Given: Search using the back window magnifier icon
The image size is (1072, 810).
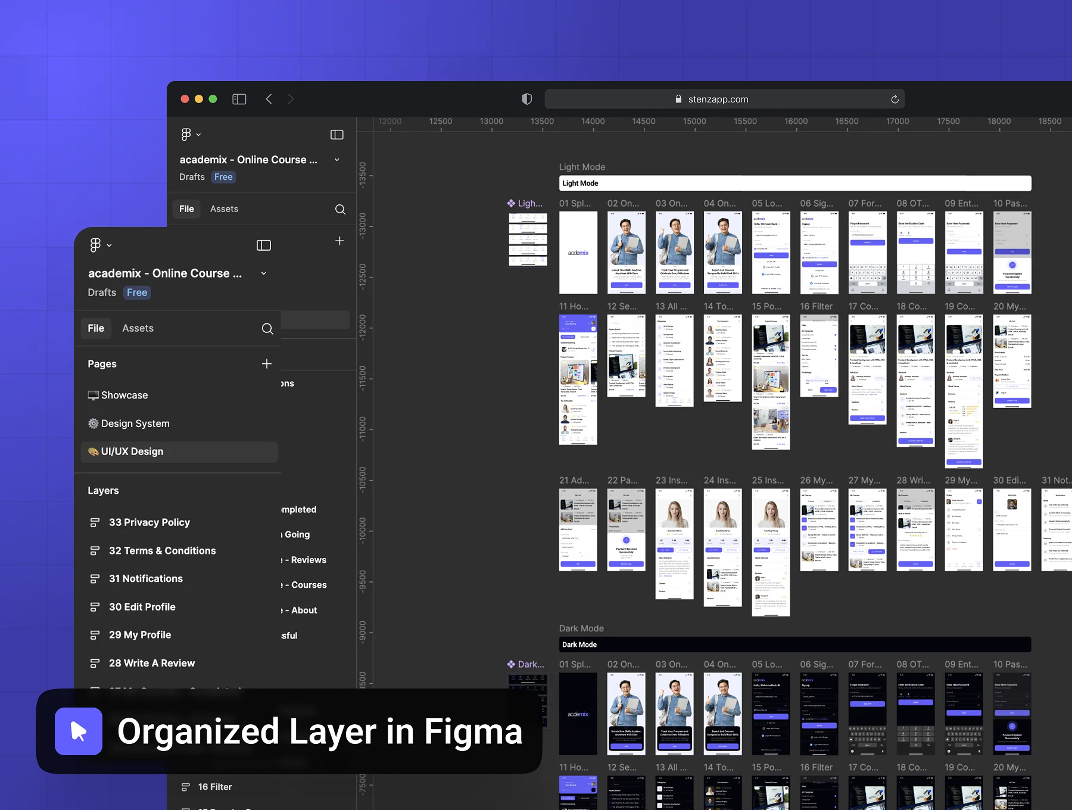Looking at the screenshot, I should (340, 209).
